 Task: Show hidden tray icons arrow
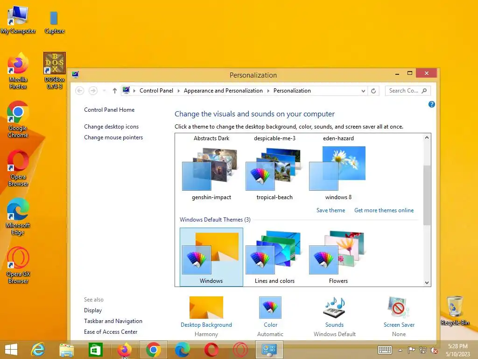pos(400,350)
